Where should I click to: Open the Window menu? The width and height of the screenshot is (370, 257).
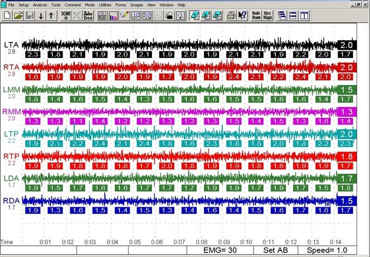click(x=167, y=4)
